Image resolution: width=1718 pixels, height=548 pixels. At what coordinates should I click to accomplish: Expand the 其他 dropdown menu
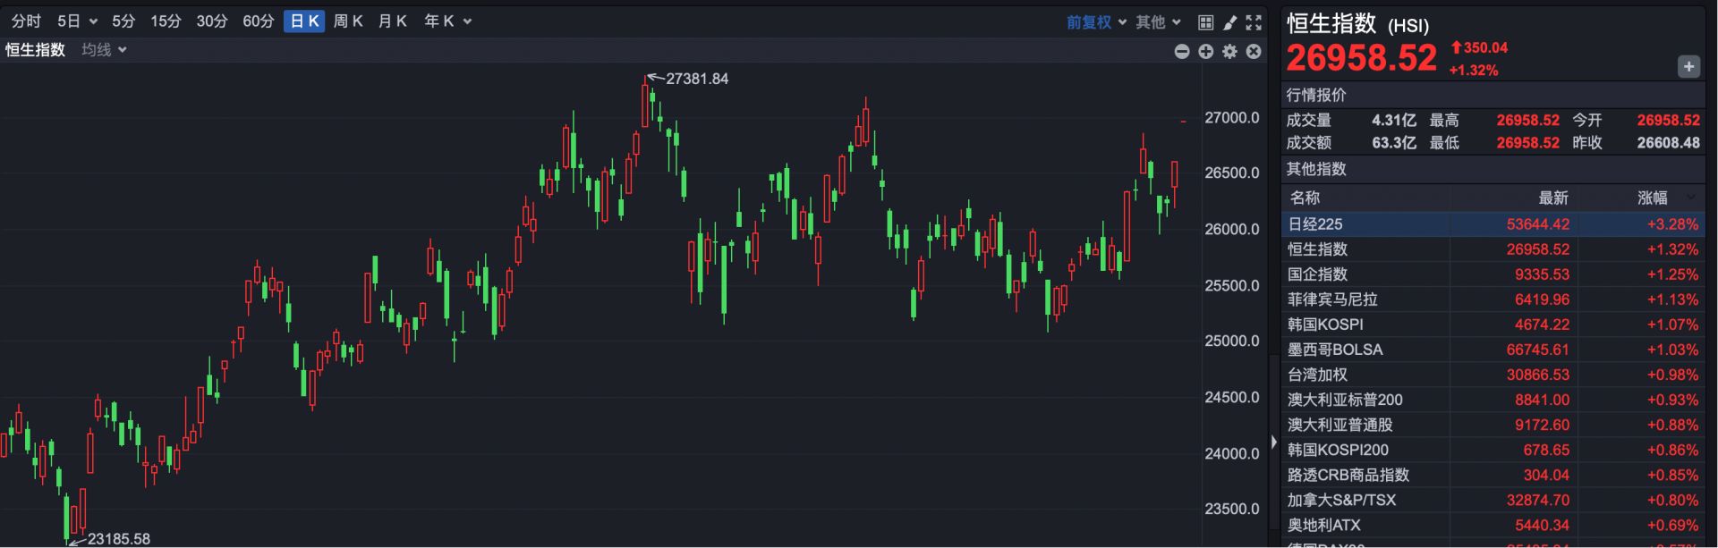[1158, 21]
